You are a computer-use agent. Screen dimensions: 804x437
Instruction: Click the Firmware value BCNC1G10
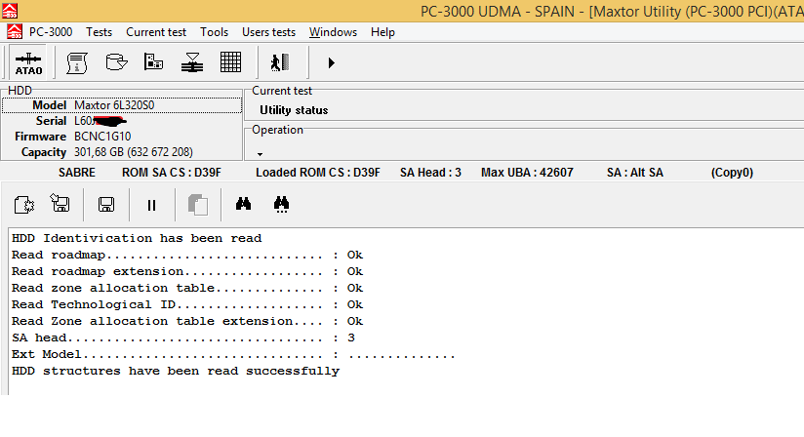pos(102,137)
